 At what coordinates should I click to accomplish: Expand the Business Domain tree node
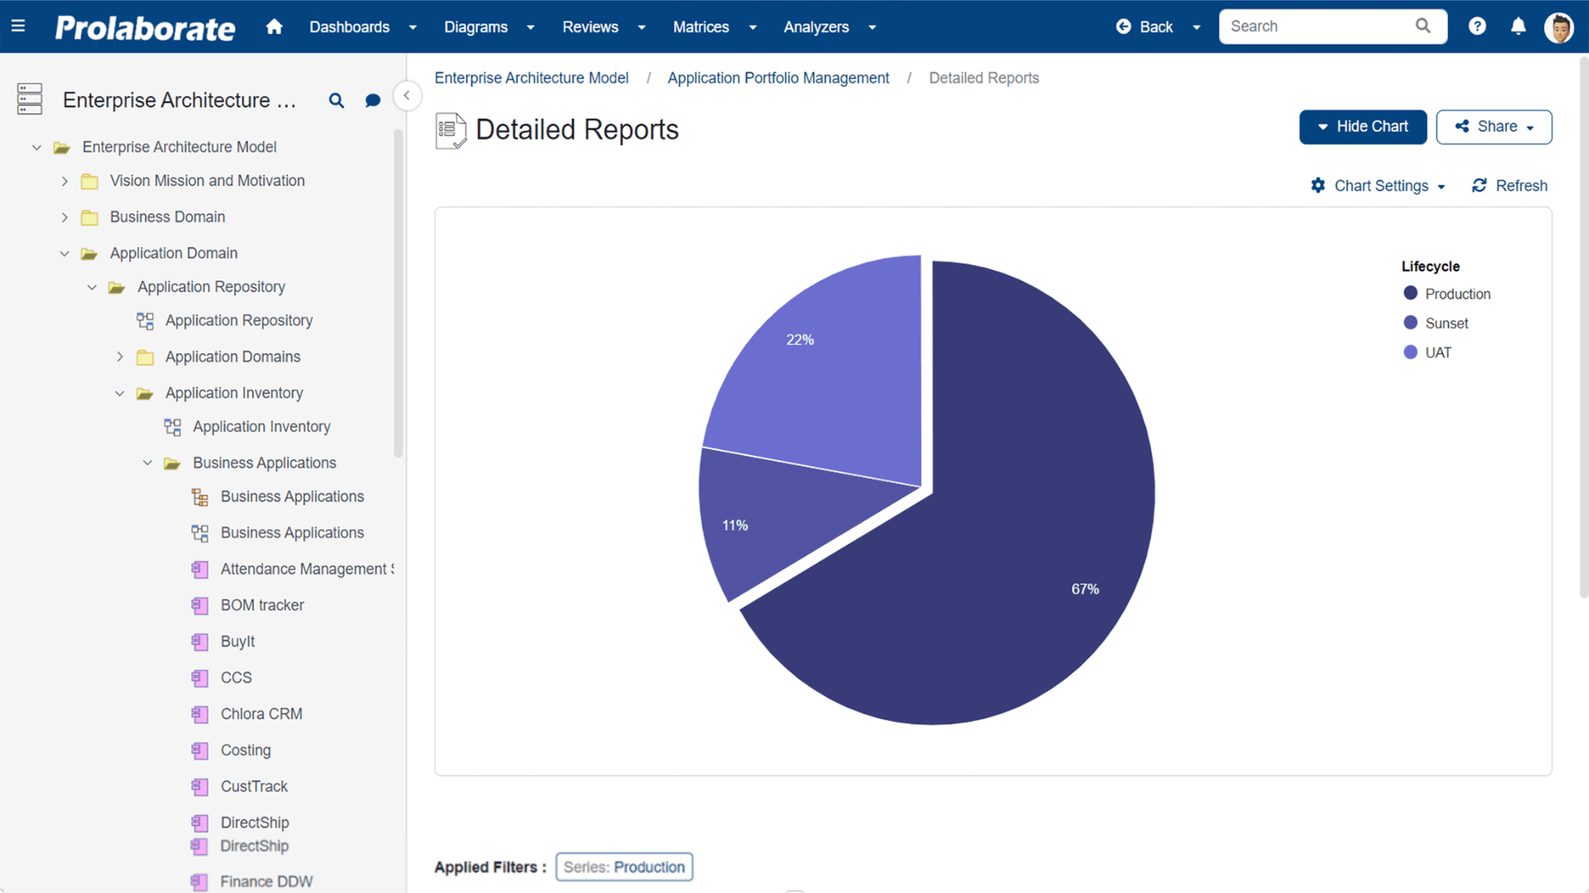[x=65, y=217]
